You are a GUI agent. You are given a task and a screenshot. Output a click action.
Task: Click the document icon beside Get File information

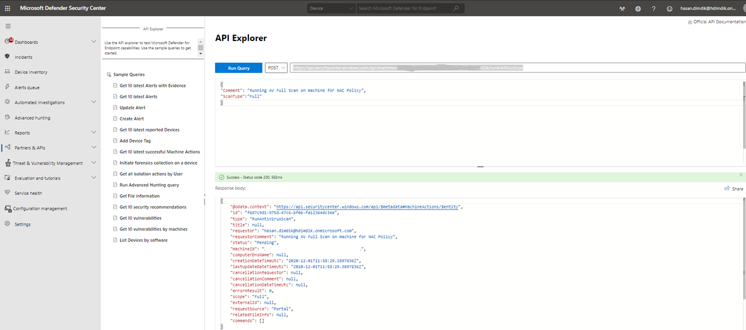pyautogui.click(x=115, y=196)
